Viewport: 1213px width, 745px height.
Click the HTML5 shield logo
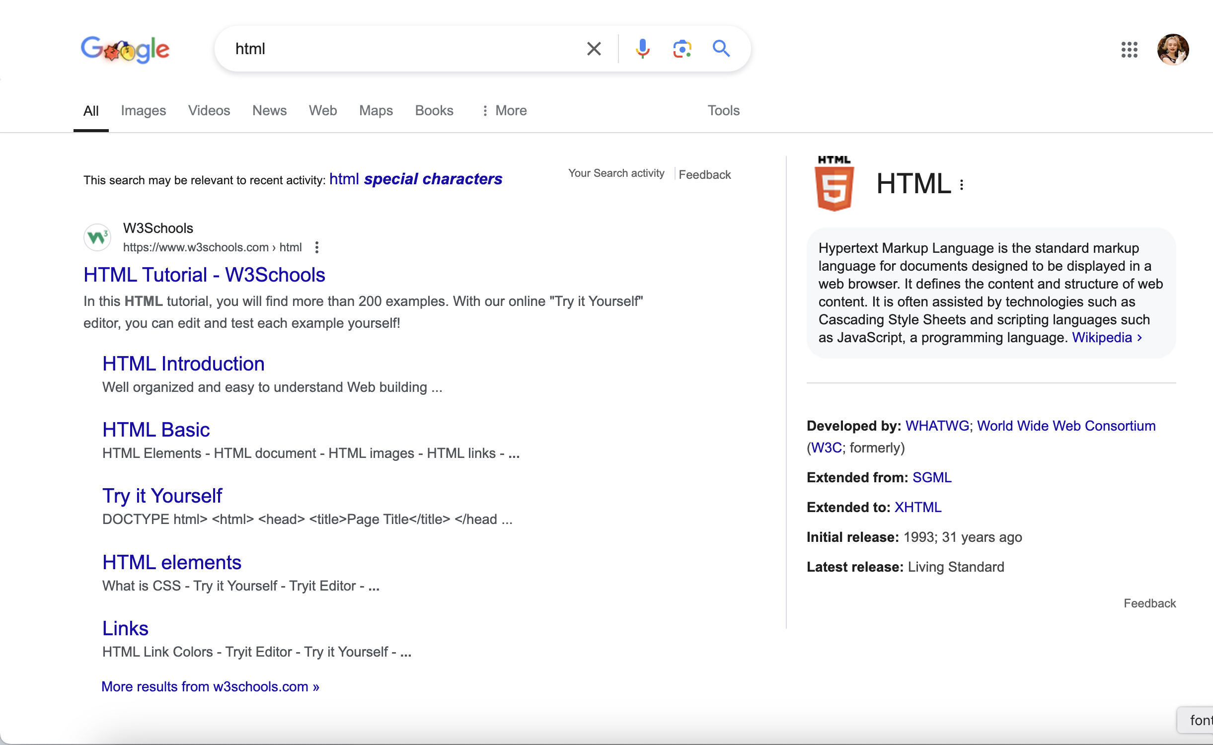point(834,183)
